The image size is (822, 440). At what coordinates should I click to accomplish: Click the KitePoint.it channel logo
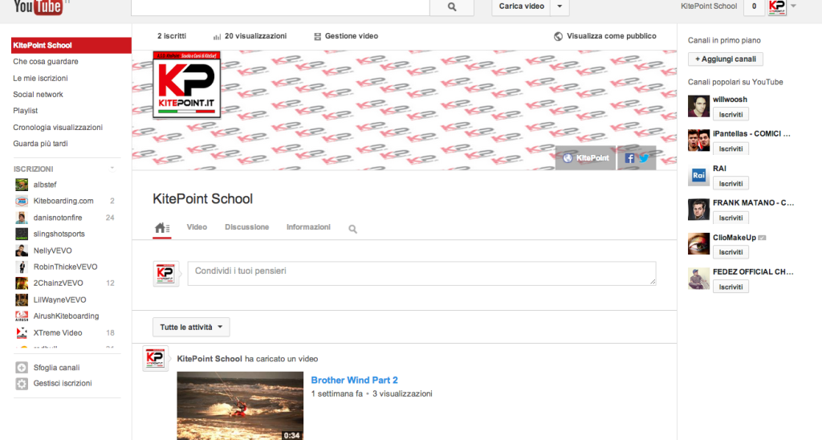click(x=186, y=84)
